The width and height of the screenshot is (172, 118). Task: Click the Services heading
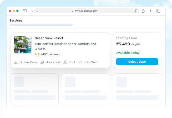16,20
